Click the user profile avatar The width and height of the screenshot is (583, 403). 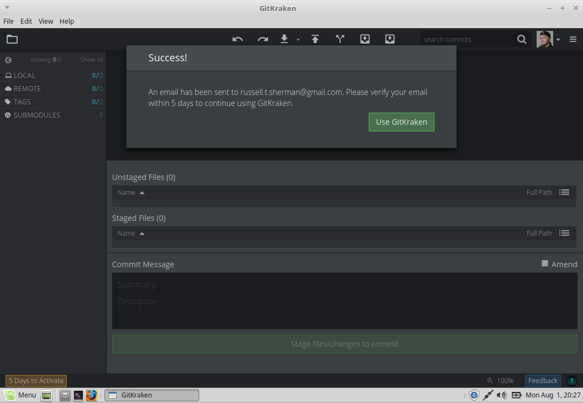(545, 39)
